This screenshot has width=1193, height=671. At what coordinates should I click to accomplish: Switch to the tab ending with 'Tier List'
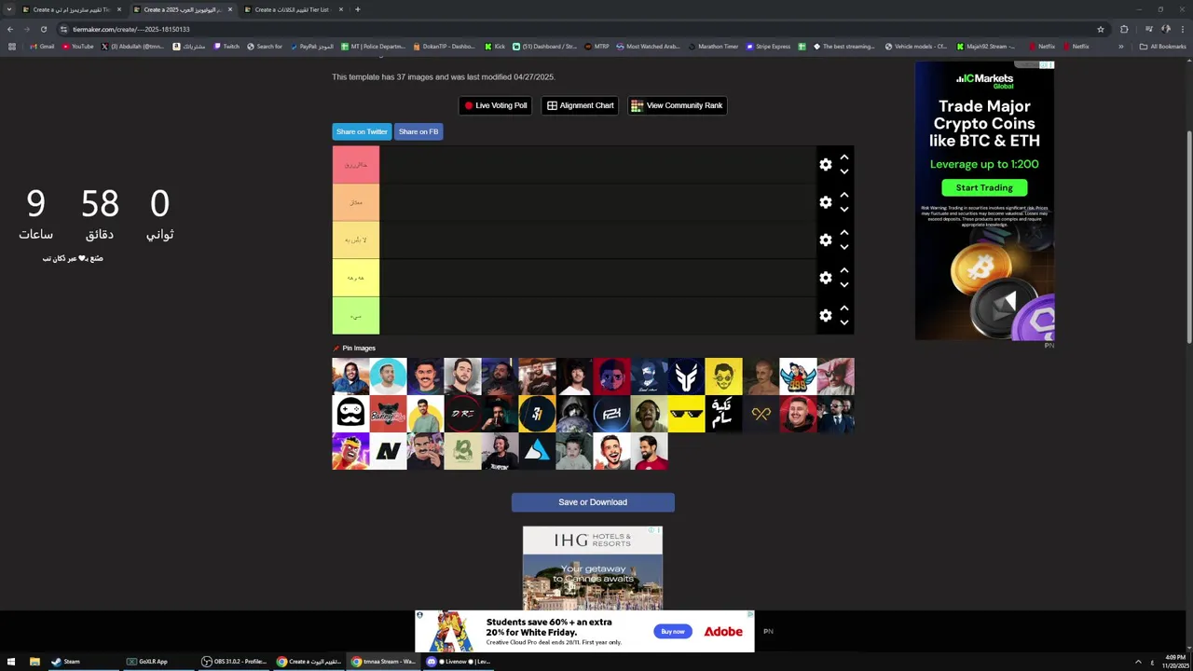[293, 9]
